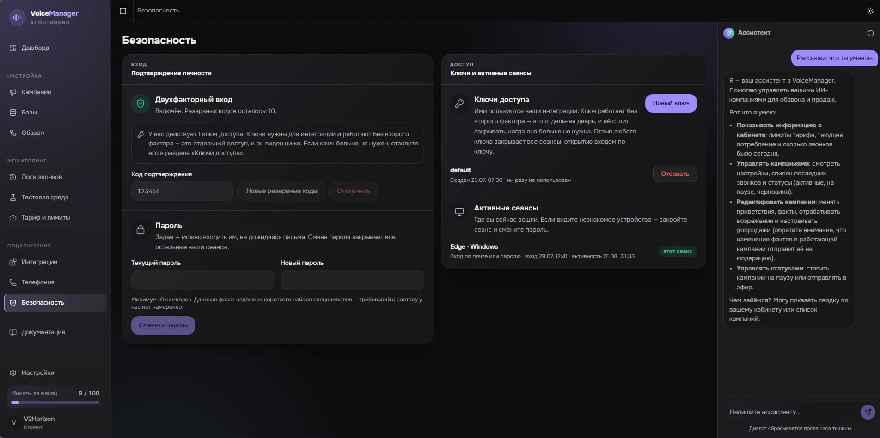
Task: Revoke the default key with Отозвать
Action: pyautogui.click(x=675, y=174)
